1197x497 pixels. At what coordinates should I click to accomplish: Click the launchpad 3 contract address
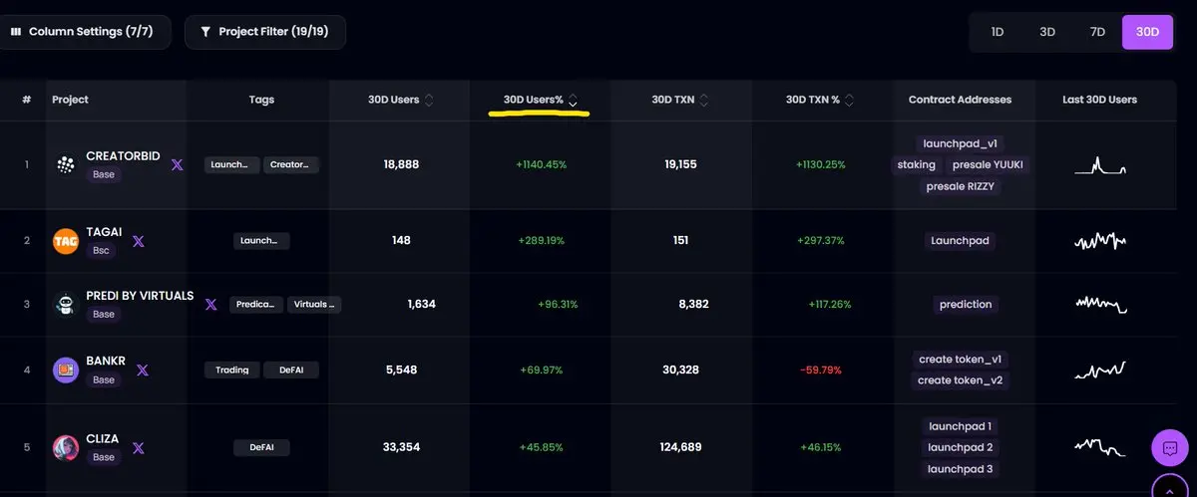pyautogui.click(x=960, y=469)
